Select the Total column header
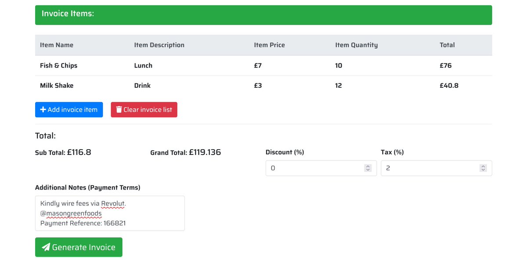527x261 pixels. [x=447, y=45]
